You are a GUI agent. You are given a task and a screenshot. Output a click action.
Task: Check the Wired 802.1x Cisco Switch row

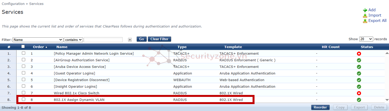(x=24, y=93)
